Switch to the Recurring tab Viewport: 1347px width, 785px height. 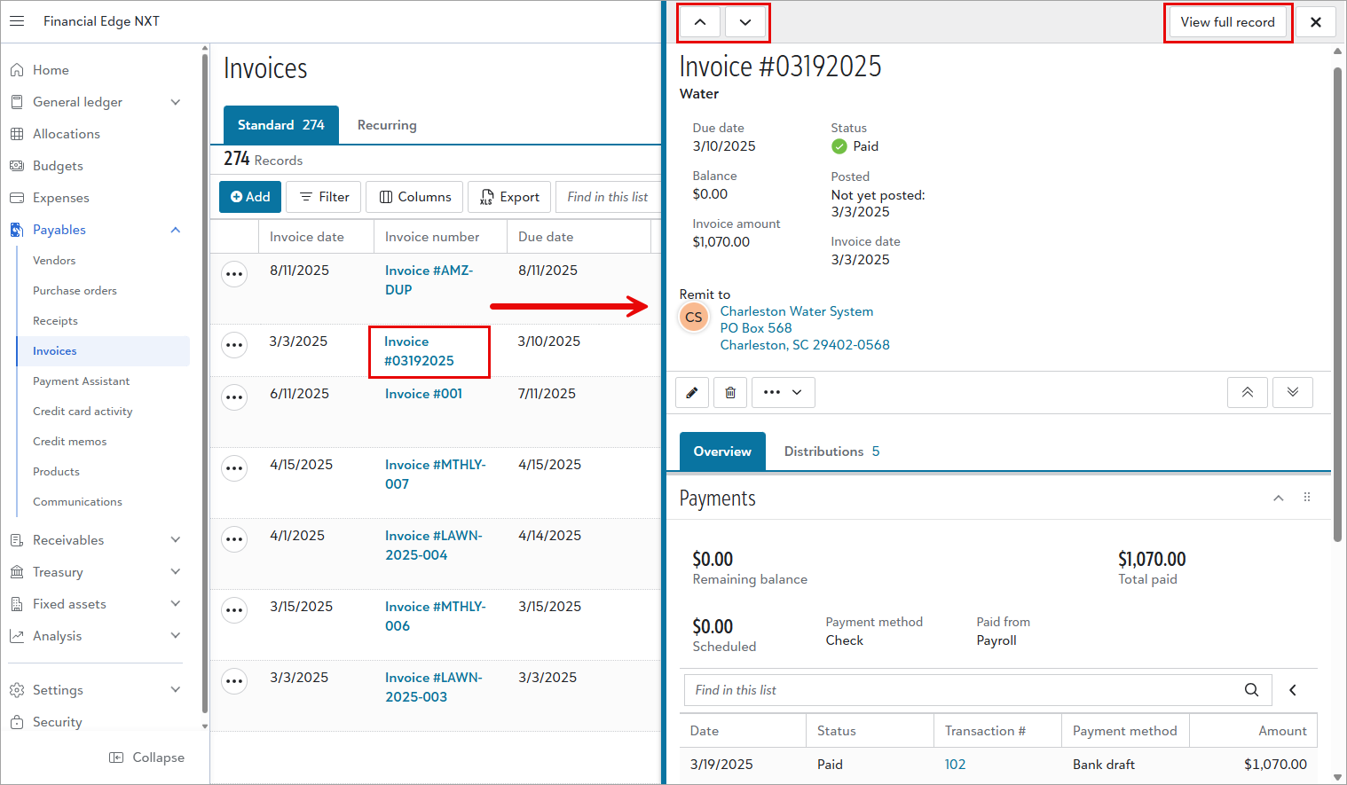click(387, 124)
